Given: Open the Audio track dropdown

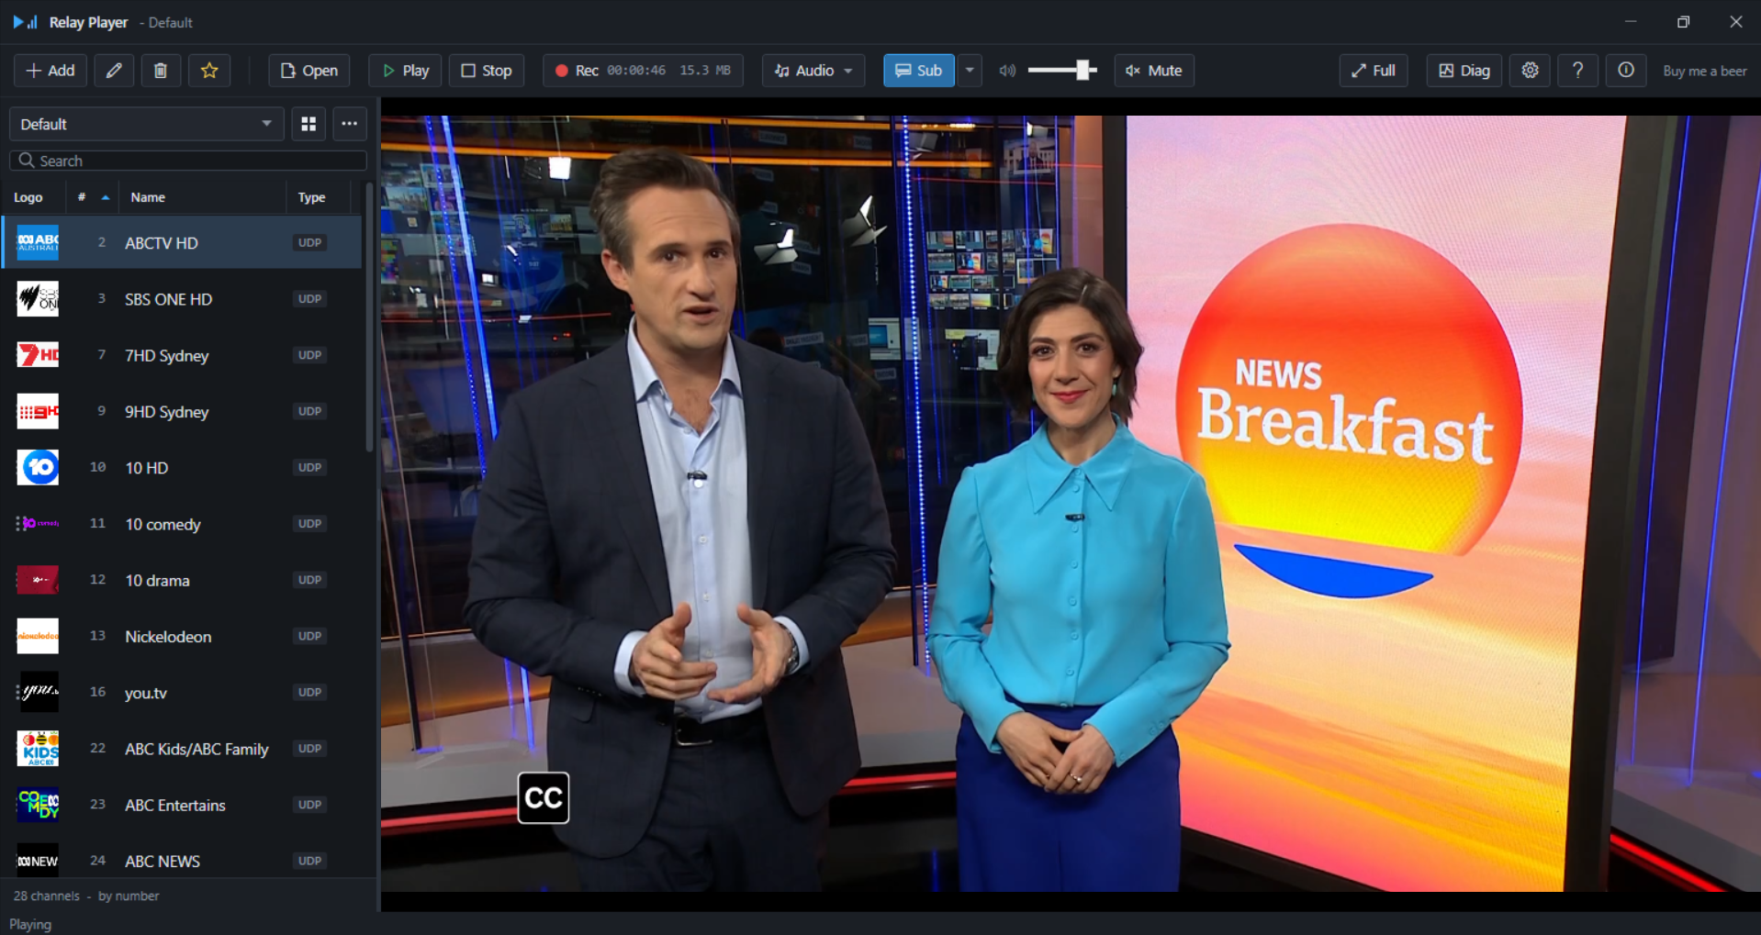Looking at the screenshot, I should 813,71.
